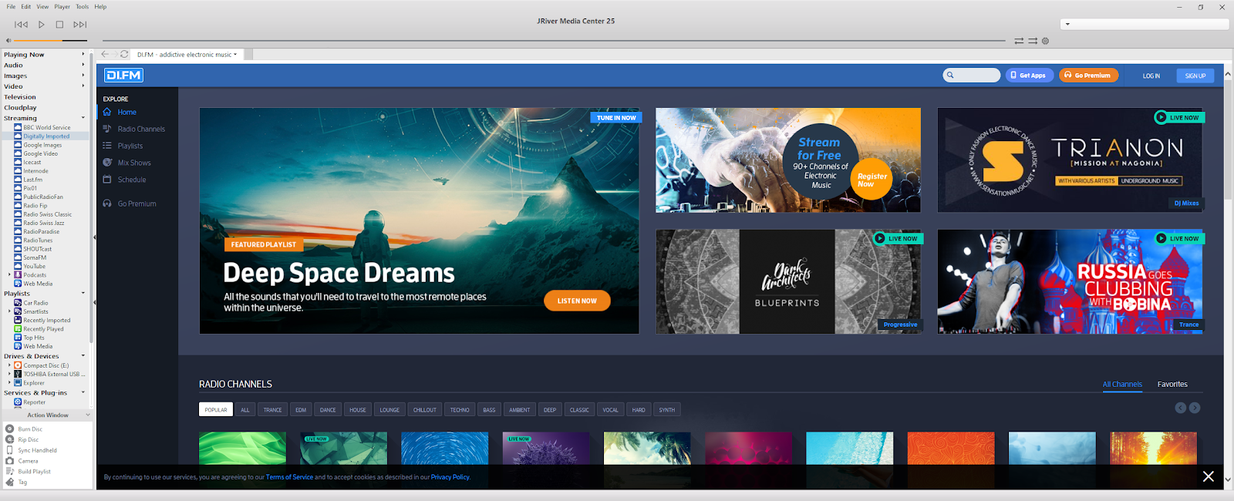Skip to the next track
Screen dimensions: 1234x501
80,25
